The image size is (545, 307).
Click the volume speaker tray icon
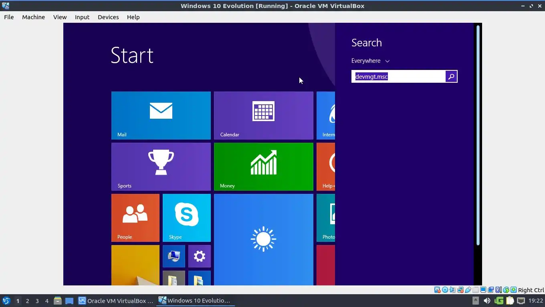click(x=487, y=301)
